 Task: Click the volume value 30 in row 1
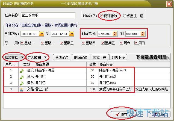tap(93, 70)
